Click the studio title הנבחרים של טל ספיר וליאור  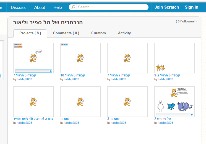point(48,22)
